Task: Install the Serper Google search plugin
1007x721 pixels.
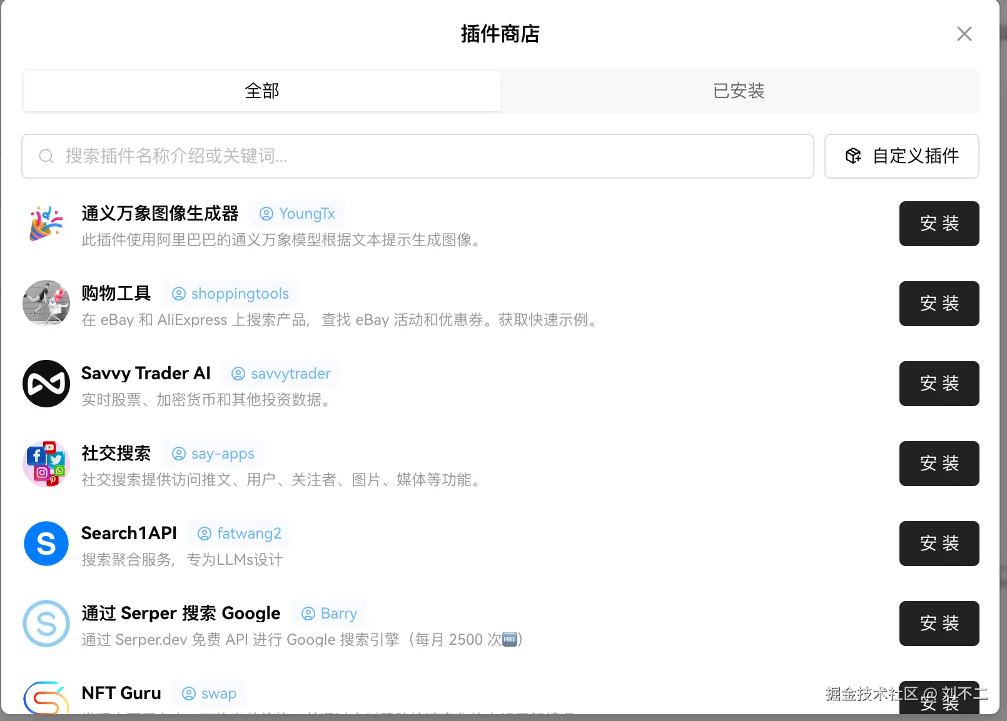Action: click(x=939, y=624)
